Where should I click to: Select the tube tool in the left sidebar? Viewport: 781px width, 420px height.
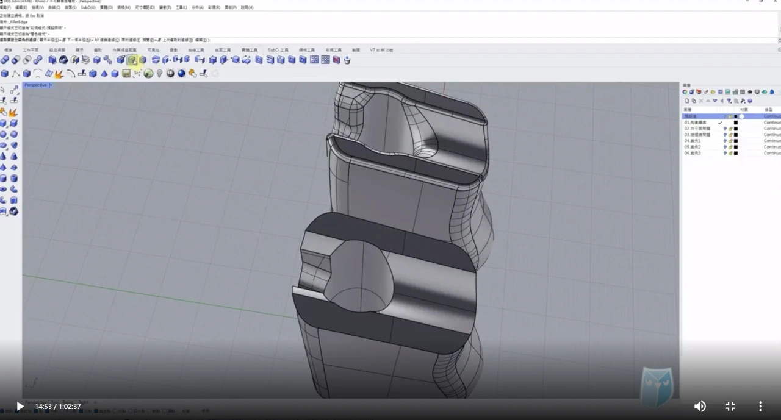[x=13, y=178]
